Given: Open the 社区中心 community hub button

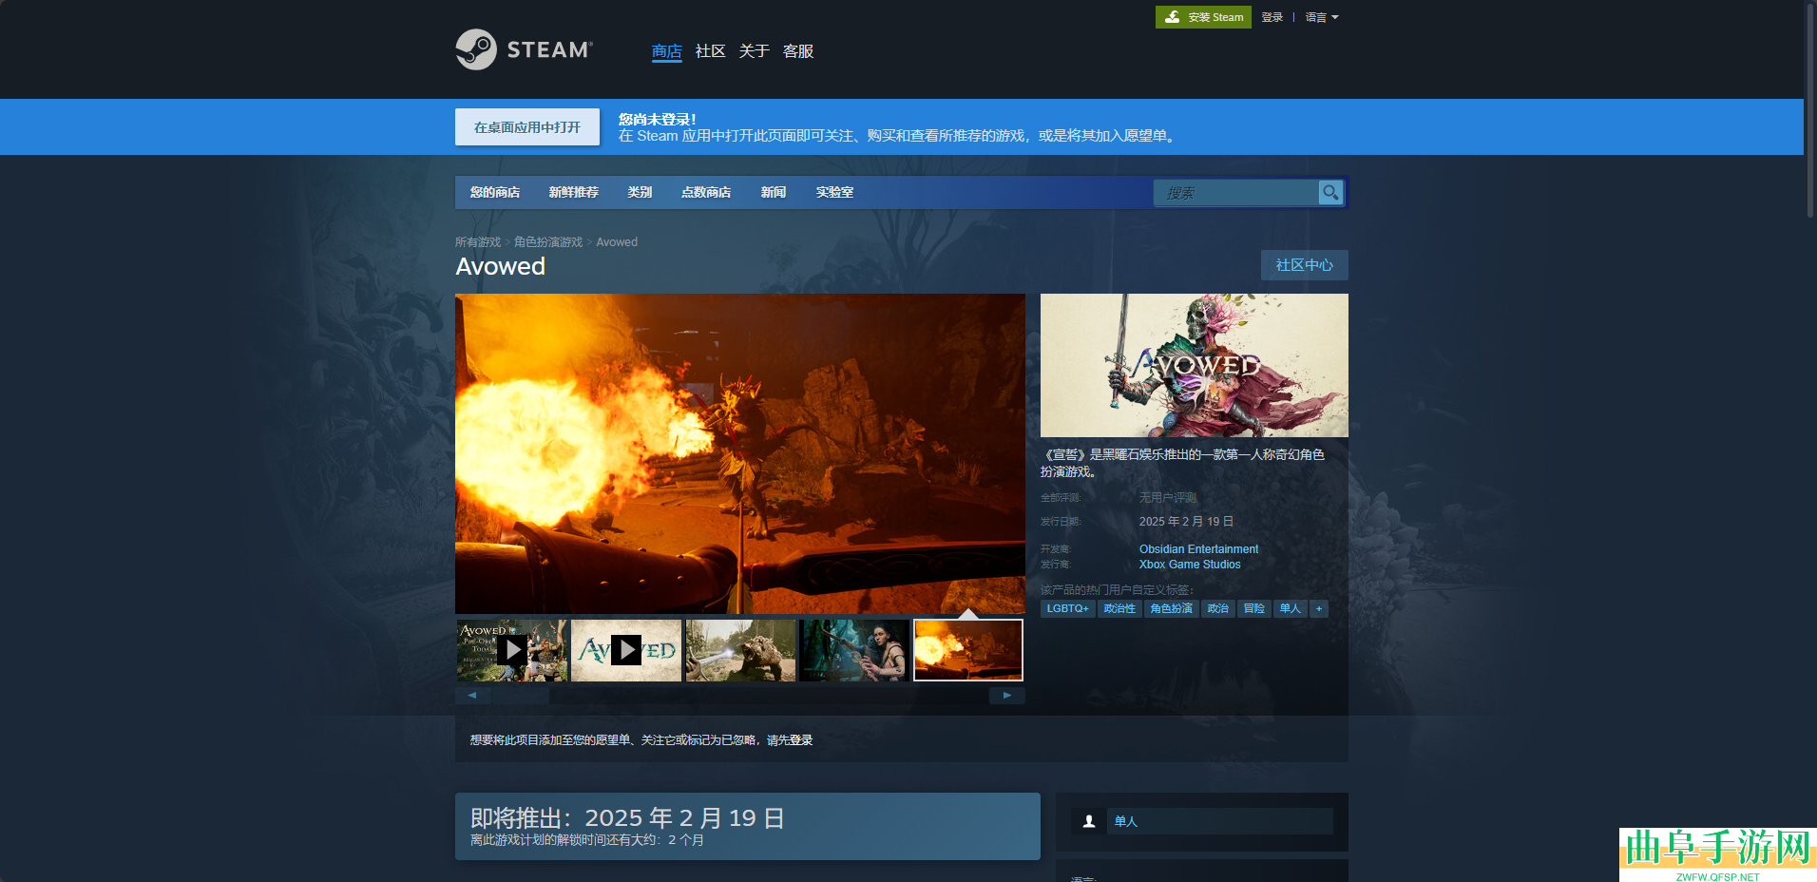Looking at the screenshot, I should (x=1305, y=265).
